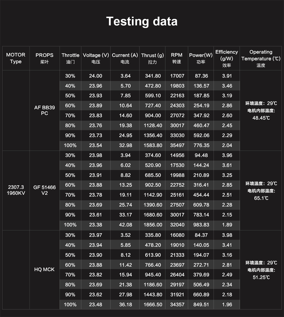
Task: Click the 983.83 power value
Action: point(201,225)
